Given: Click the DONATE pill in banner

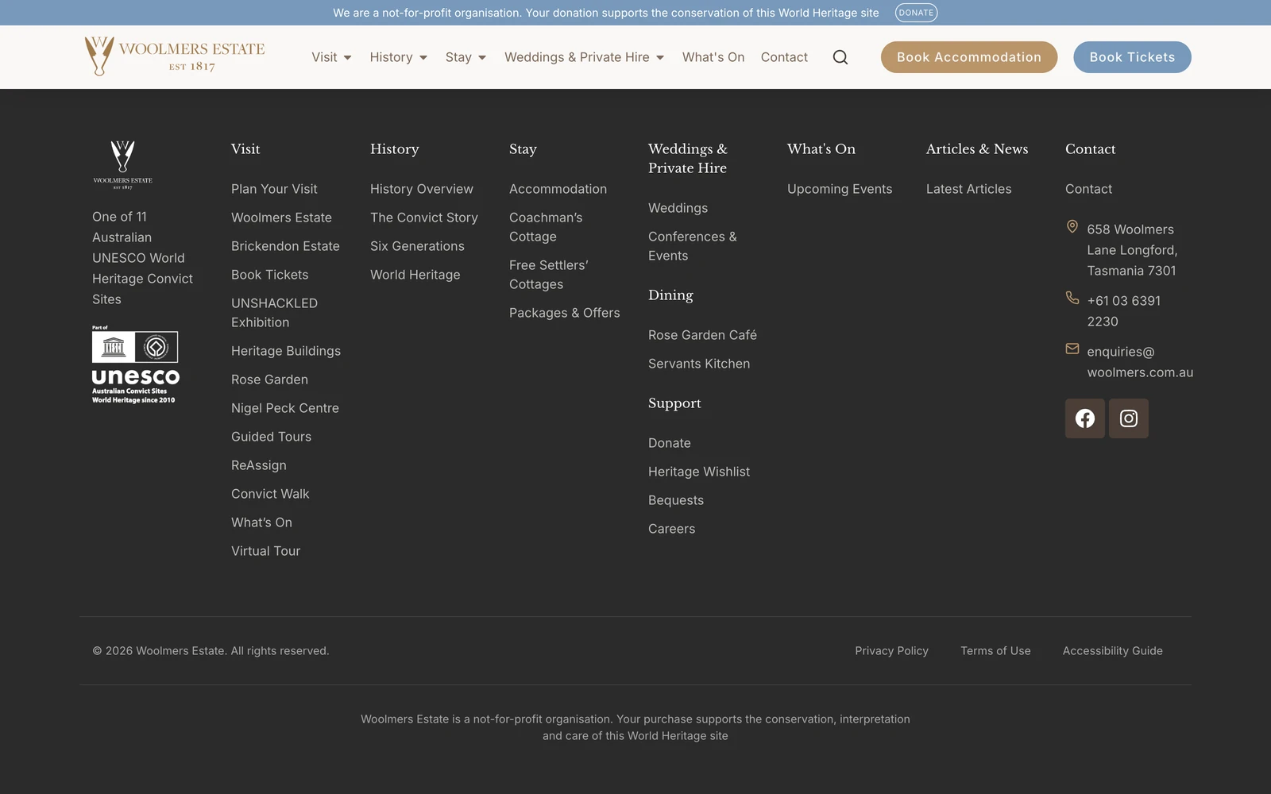Looking at the screenshot, I should (916, 13).
